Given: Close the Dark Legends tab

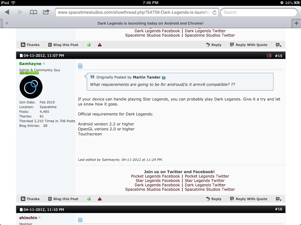Looking at the screenshot, I should coord(7,23).
